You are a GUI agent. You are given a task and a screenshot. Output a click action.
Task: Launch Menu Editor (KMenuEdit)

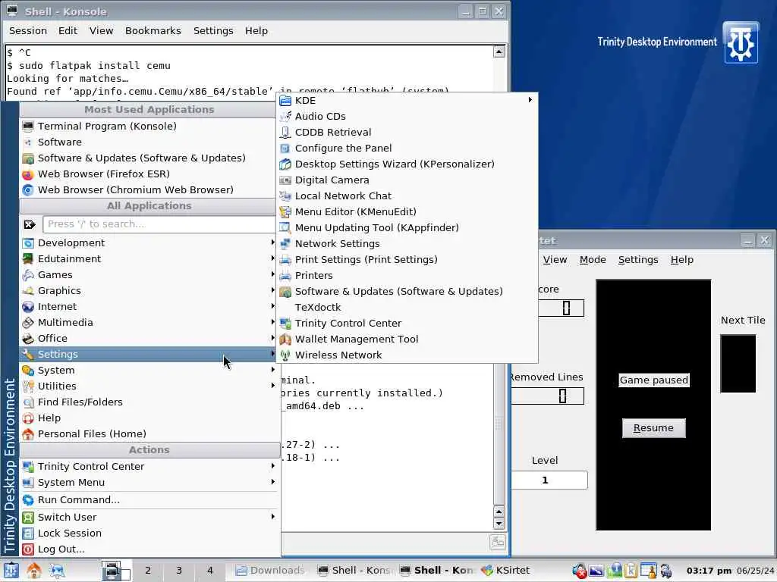407,212
